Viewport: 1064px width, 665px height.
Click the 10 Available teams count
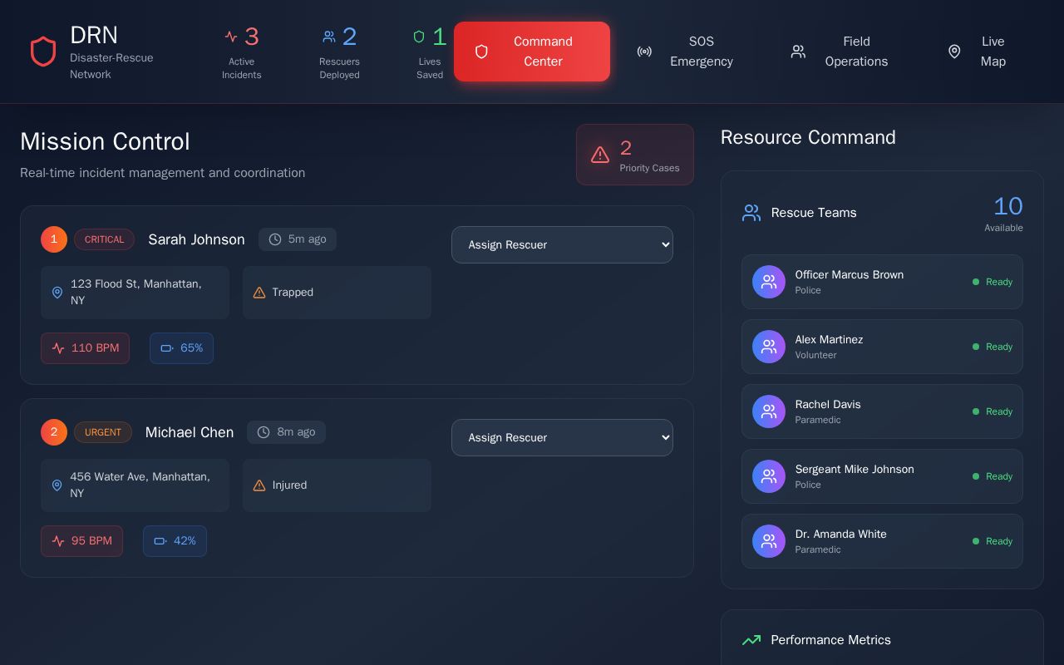click(x=1004, y=214)
